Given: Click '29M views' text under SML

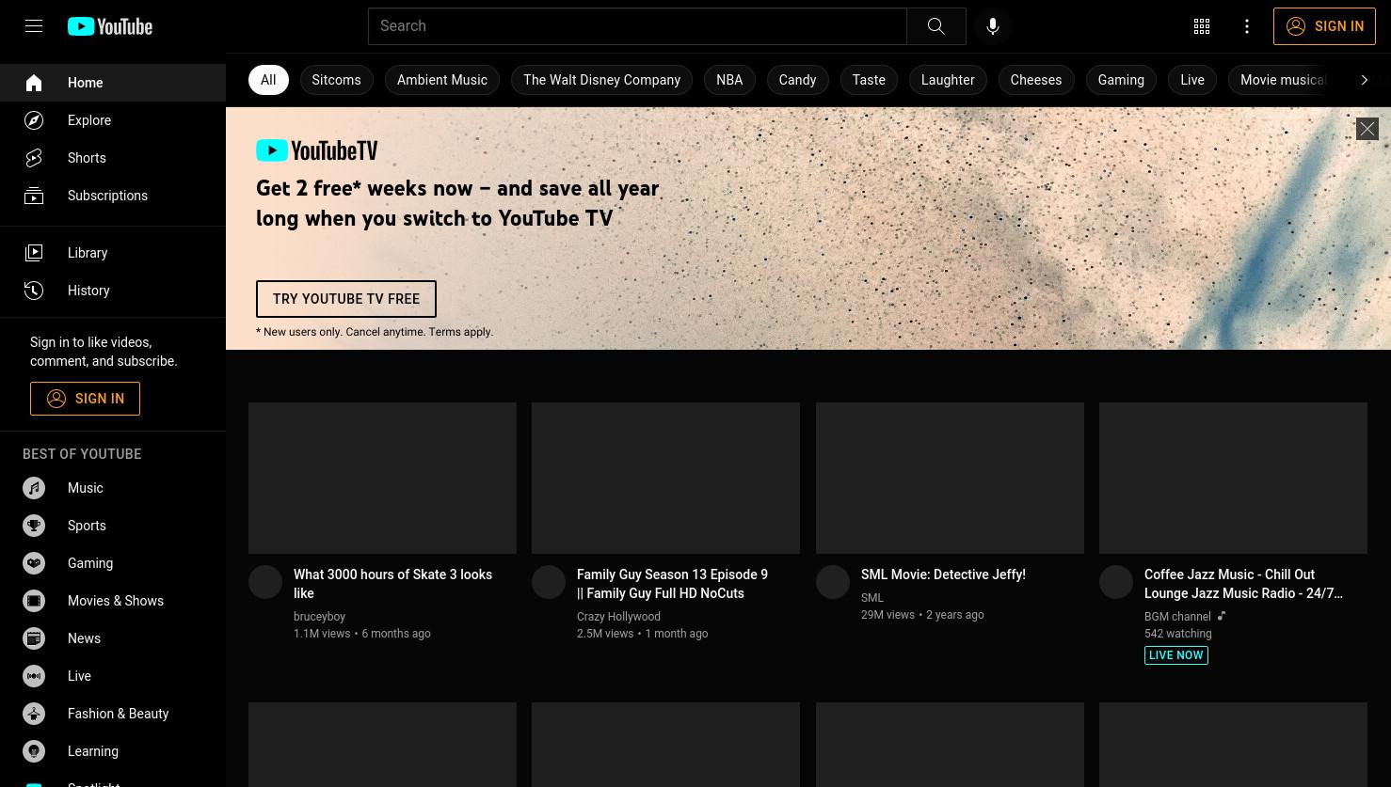Looking at the screenshot, I should click(x=887, y=615).
